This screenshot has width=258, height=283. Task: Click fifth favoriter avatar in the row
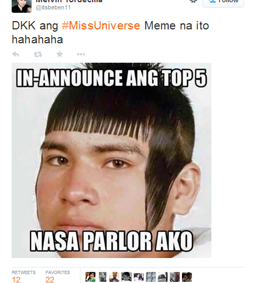point(139,277)
